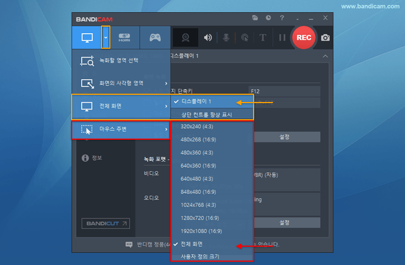Choose 1024x768 (4:3) size
The width and height of the screenshot is (405, 265).
coord(212,205)
